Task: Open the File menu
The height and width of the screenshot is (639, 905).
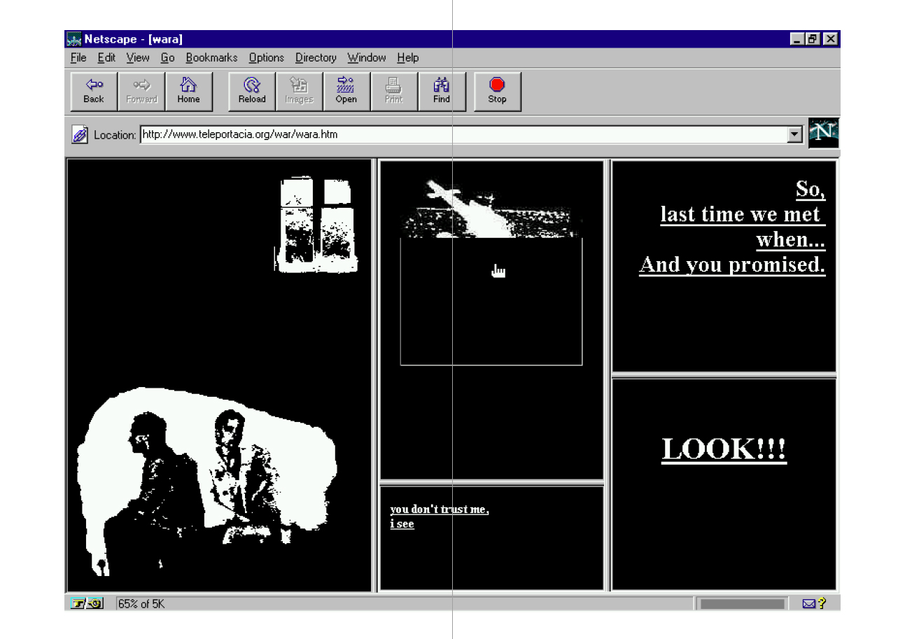Action: coord(78,57)
